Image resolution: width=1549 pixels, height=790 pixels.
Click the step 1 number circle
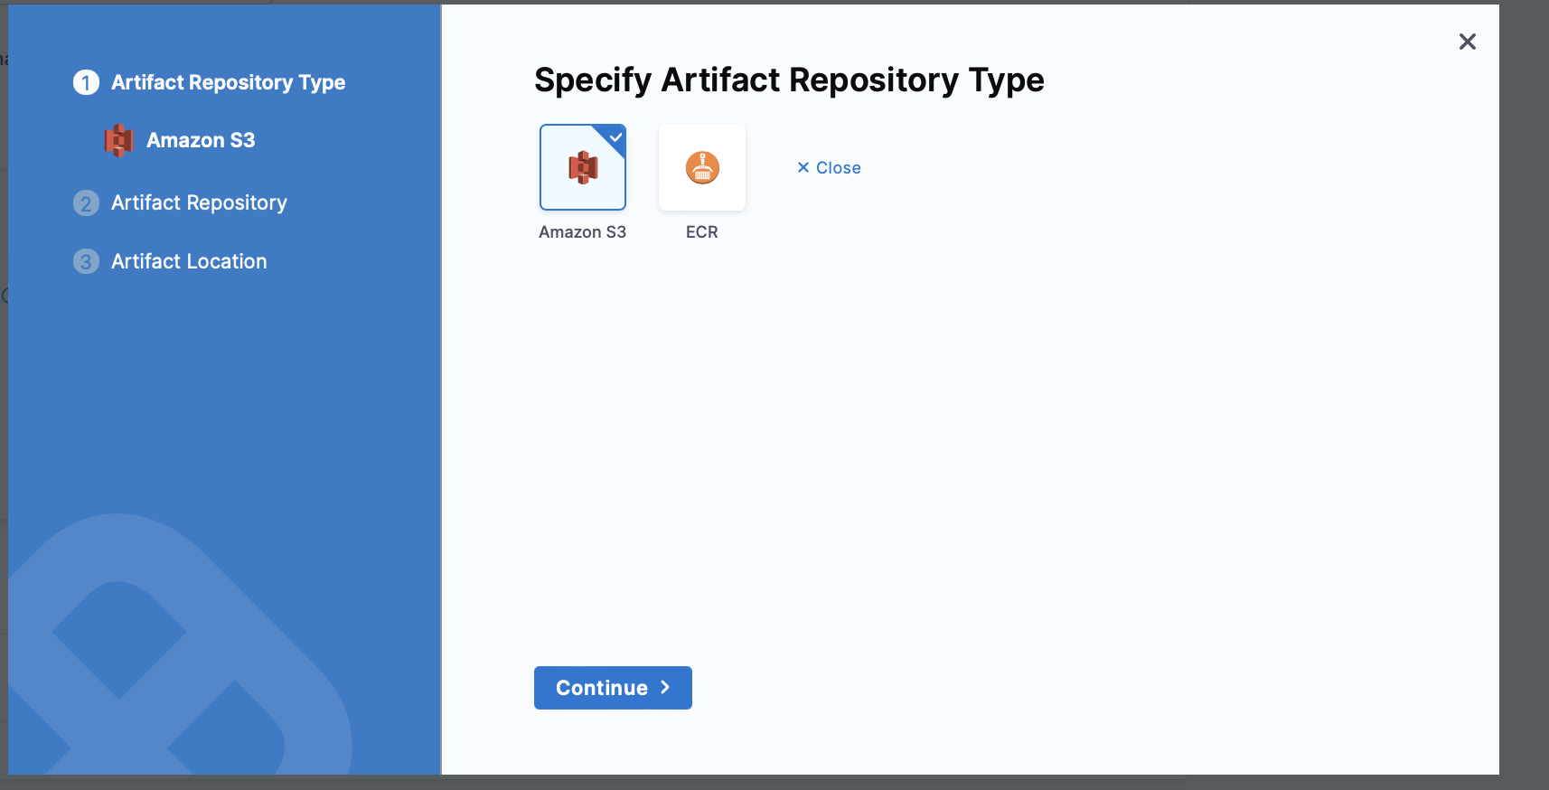[86, 82]
